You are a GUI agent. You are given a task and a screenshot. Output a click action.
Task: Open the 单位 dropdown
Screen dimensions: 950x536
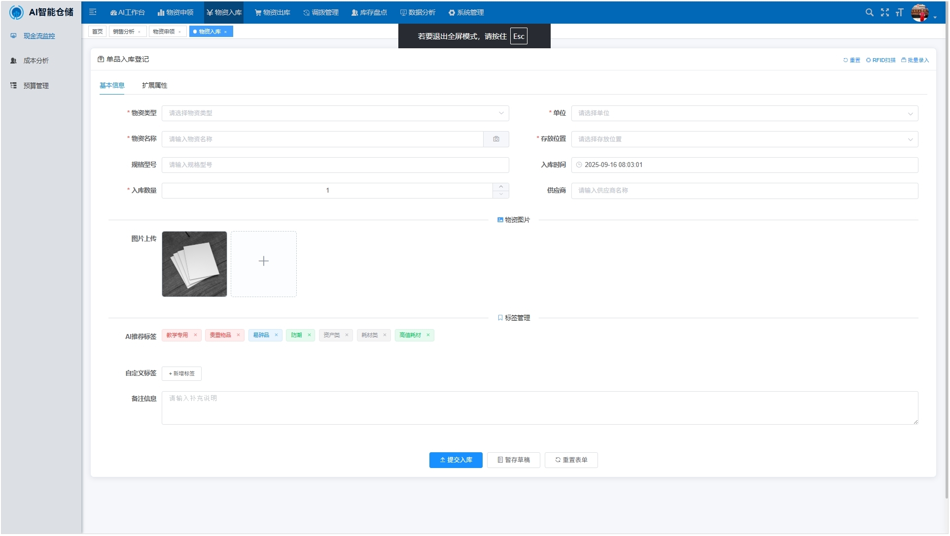(x=744, y=113)
